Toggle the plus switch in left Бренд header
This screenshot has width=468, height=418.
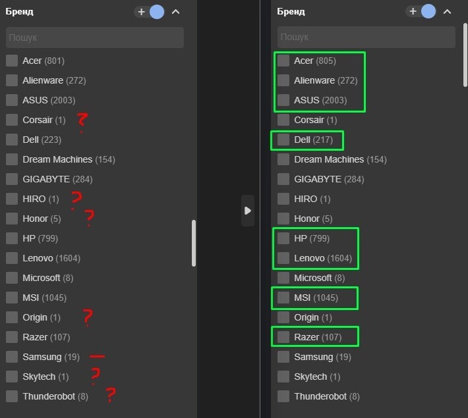149,12
